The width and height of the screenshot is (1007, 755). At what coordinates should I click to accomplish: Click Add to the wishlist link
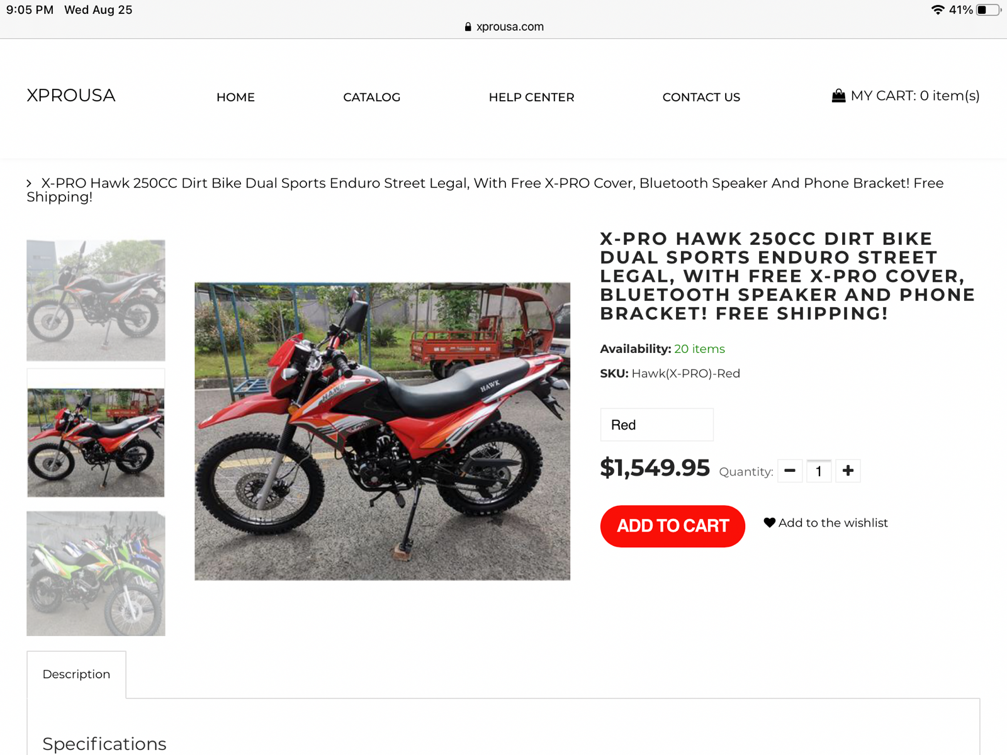pos(833,523)
